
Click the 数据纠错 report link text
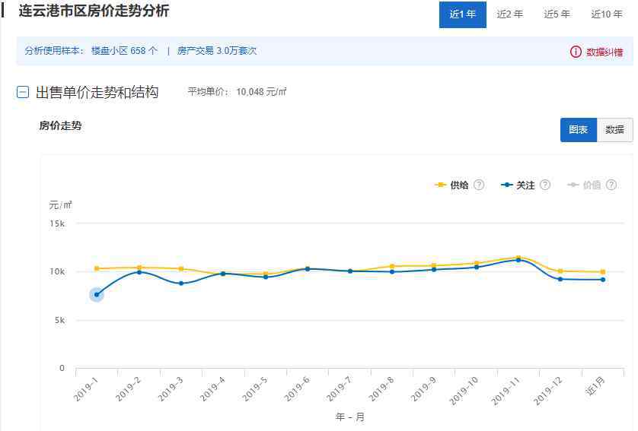point(605,52)
